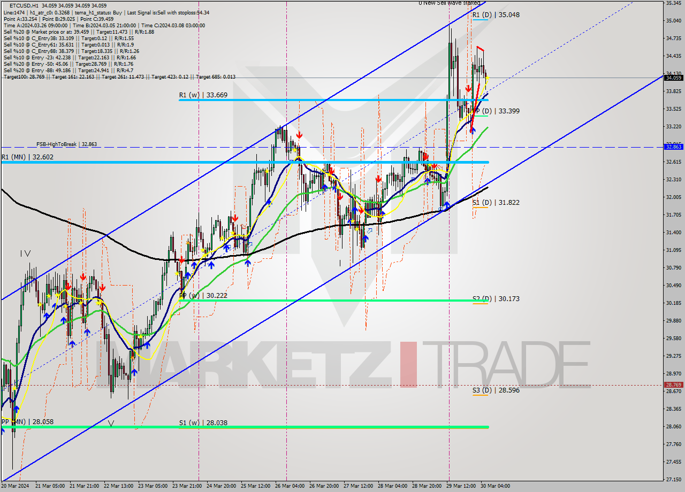Click the '24 Mar 20:00' time label
This screenshot has height=492, width=685.
(221, 486)
